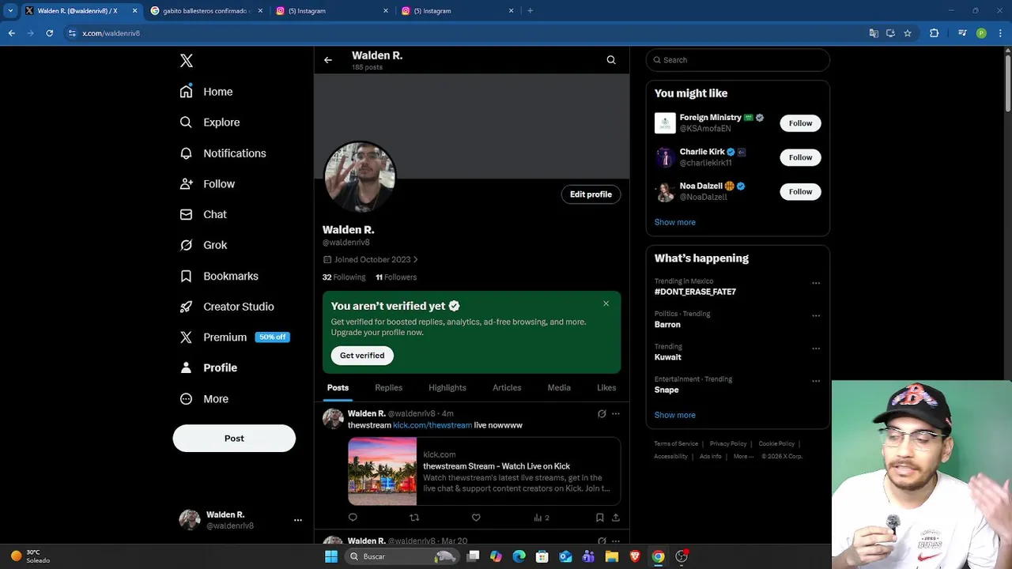Open Brave browser from the taskbar
Image resolution: width=1012 pixels, height=569 pixels.
(635, 556)
